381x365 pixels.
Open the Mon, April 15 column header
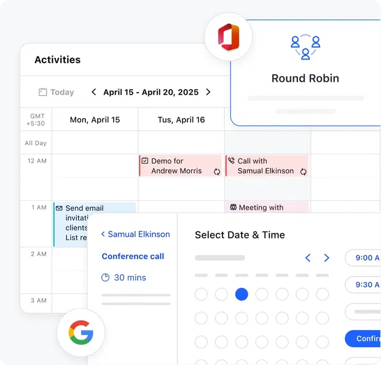tap(95, 120)
